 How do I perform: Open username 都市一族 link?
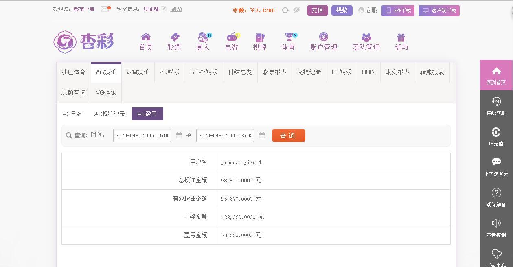point(84,9)
